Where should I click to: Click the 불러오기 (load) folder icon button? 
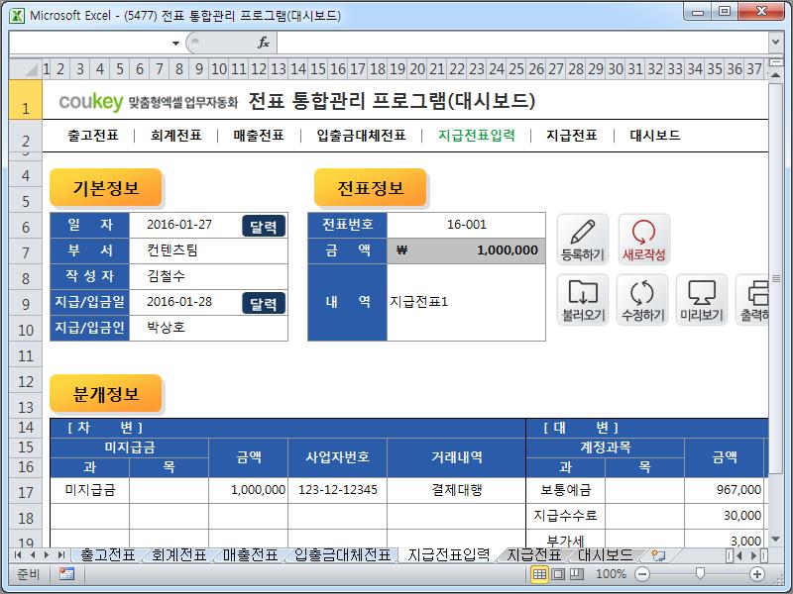(x=583, y=300)
